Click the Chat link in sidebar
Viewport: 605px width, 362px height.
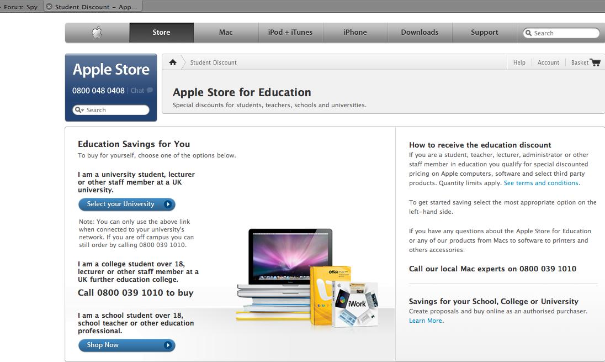coord(137,91)
